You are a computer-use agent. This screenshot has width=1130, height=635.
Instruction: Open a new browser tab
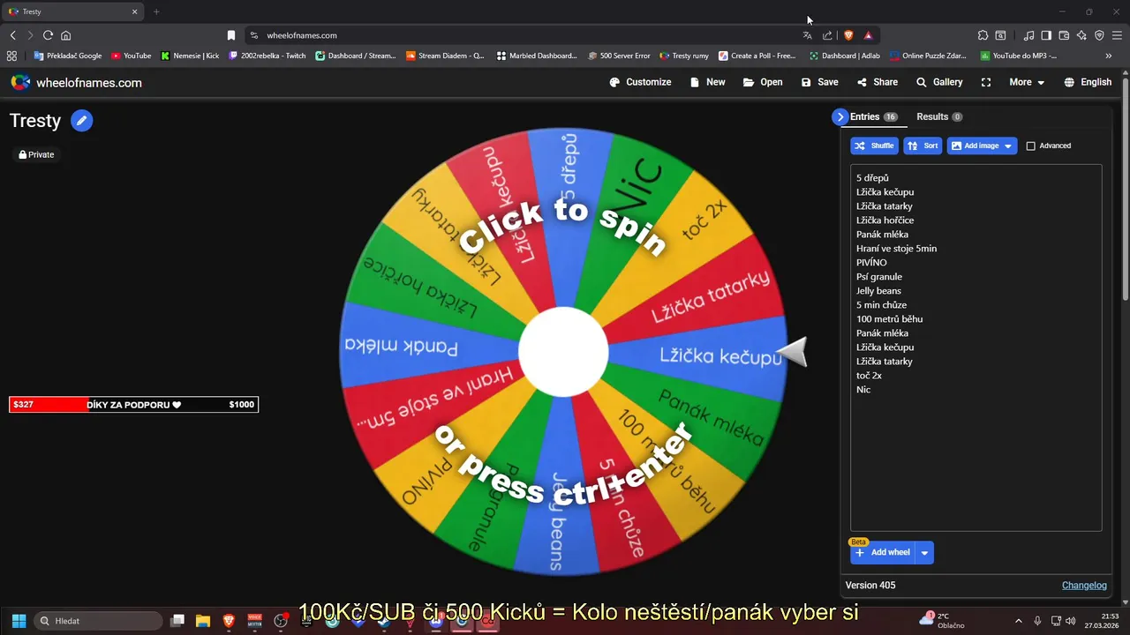156,11
